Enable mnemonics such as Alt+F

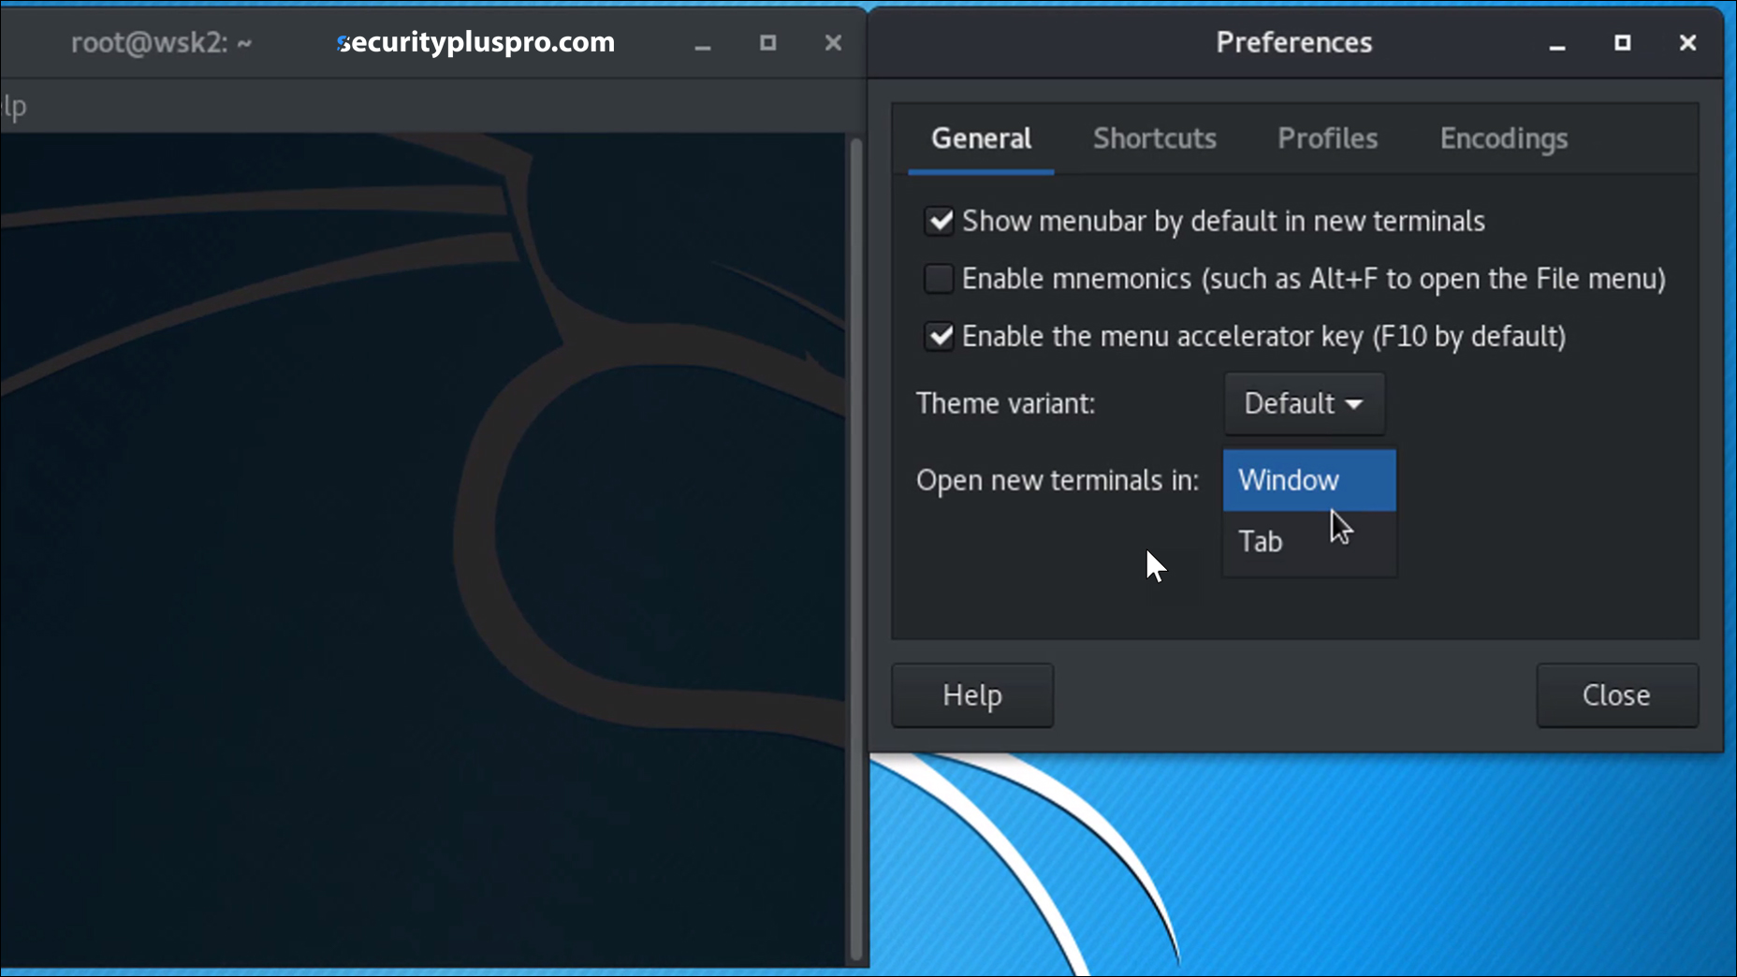(941, 278)
